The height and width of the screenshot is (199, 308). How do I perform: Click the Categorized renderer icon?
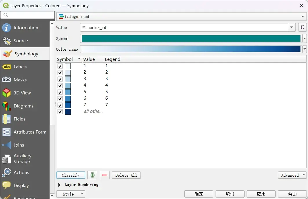click(x=61, y=17)
